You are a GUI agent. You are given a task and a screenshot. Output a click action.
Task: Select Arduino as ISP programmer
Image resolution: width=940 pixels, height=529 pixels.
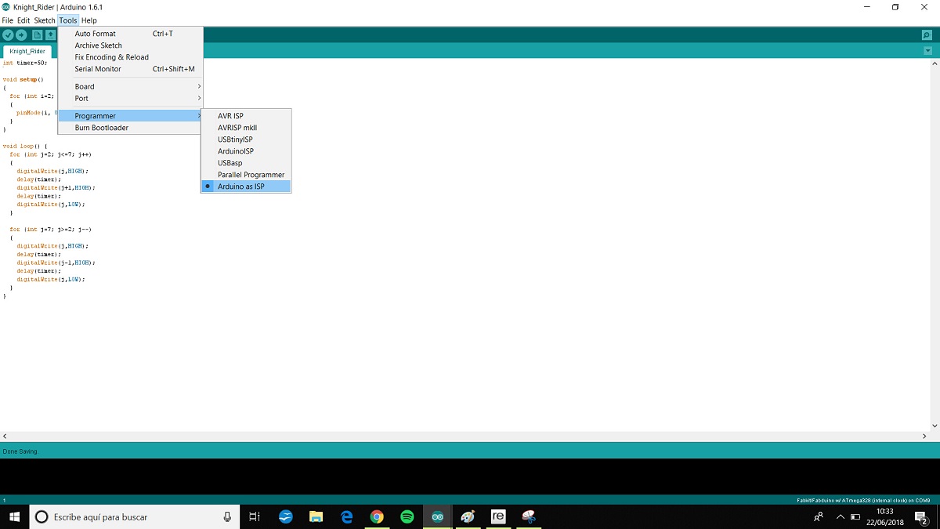(x=246, y=187)
